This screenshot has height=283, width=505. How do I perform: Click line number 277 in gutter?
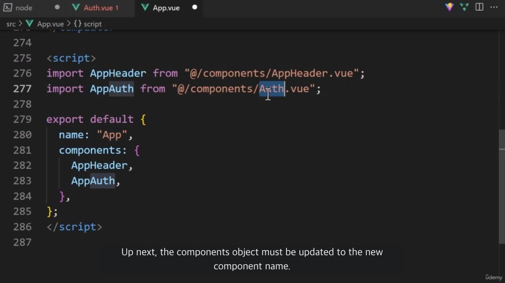pos(22,89)
